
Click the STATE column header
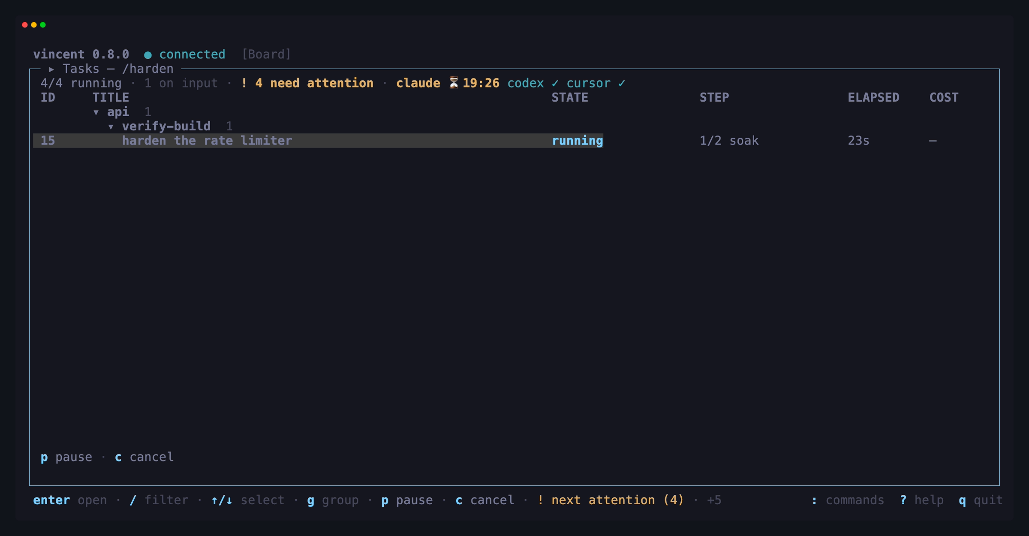569,98
